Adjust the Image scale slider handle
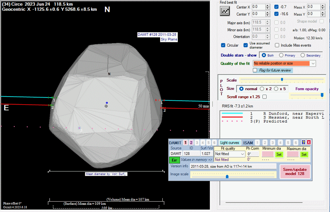 227,176
